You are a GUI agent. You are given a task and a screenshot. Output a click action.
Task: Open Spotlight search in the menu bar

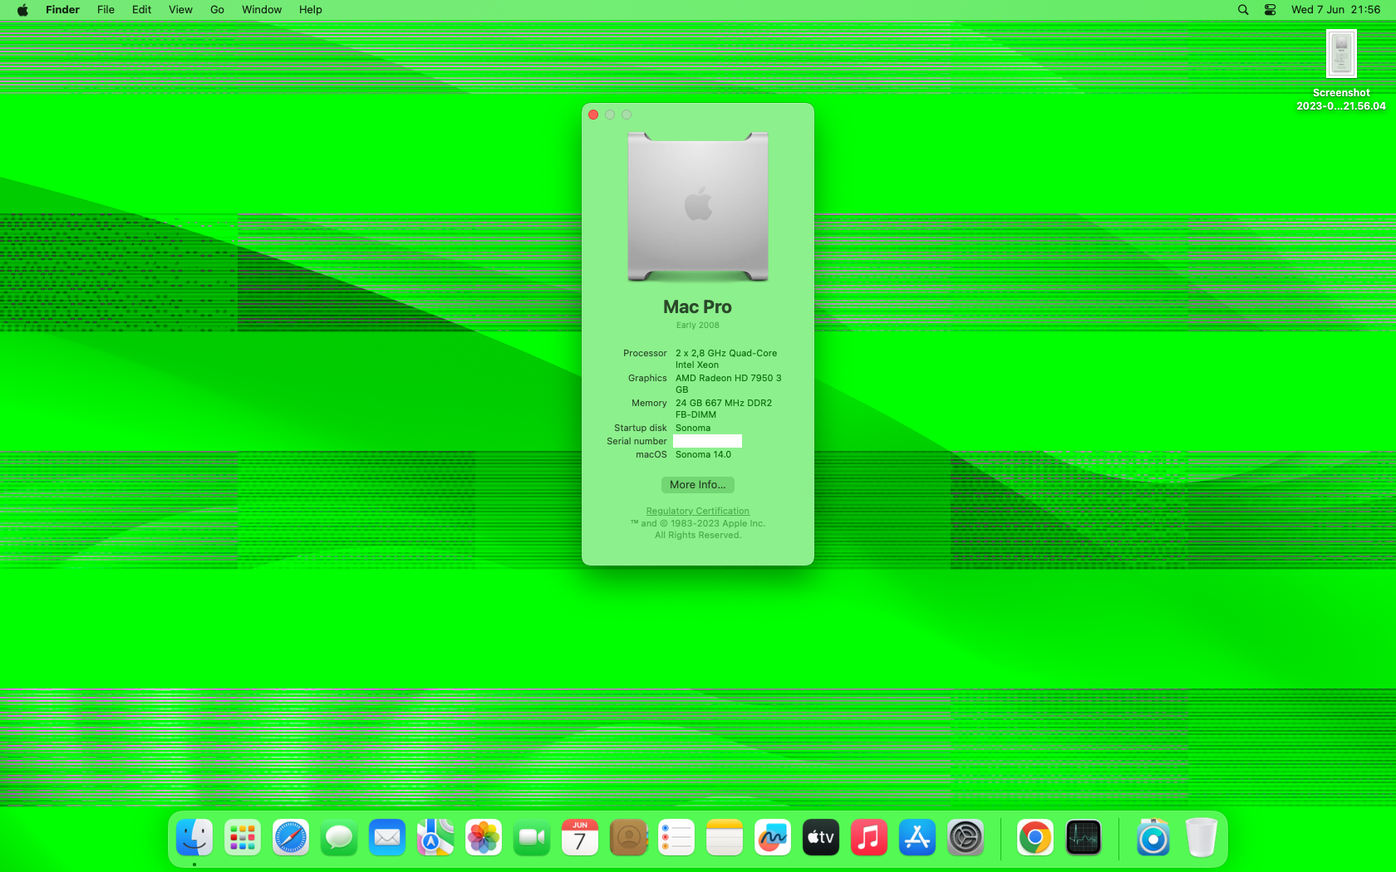1243,10
